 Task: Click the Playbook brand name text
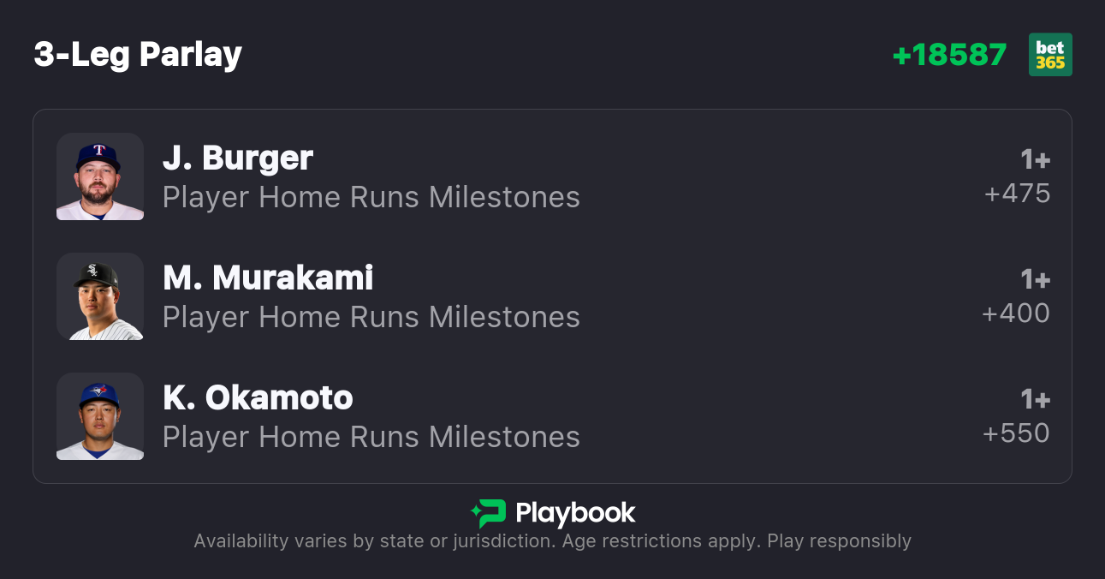(x=575, y=513)
